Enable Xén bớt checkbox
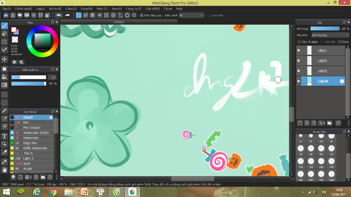Image resolution: width=351 pixels, height=197 pixels. coord(323,42)
